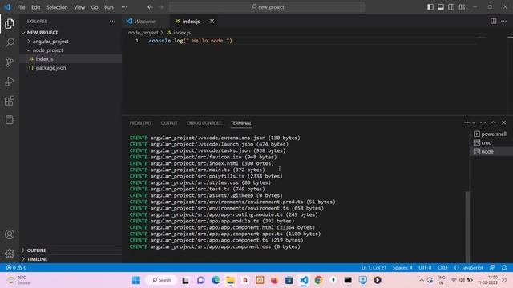
Task: Expand the angular_project folder
Action: 71,42
